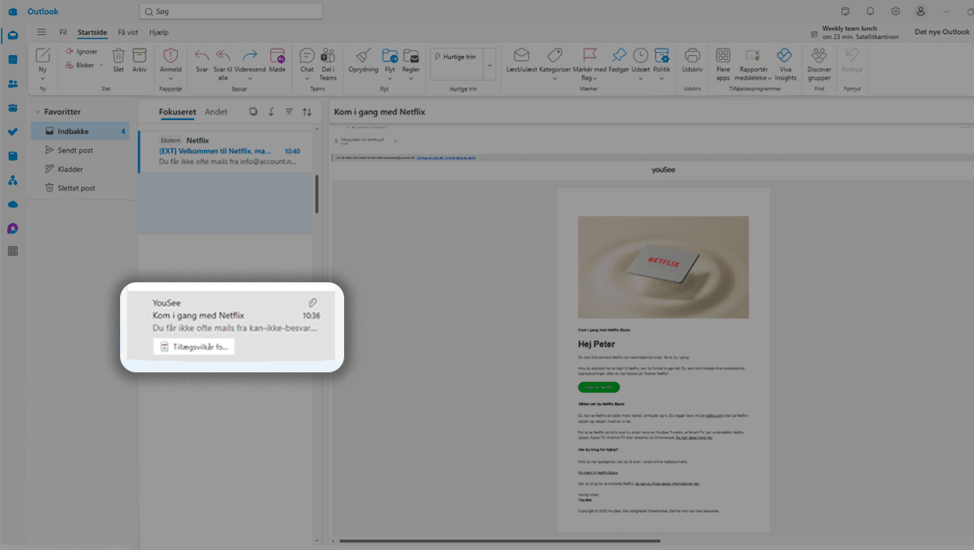Switch to the Fokuseret inbox tab
Screen dimensions: 974x550
pos(176,112)
